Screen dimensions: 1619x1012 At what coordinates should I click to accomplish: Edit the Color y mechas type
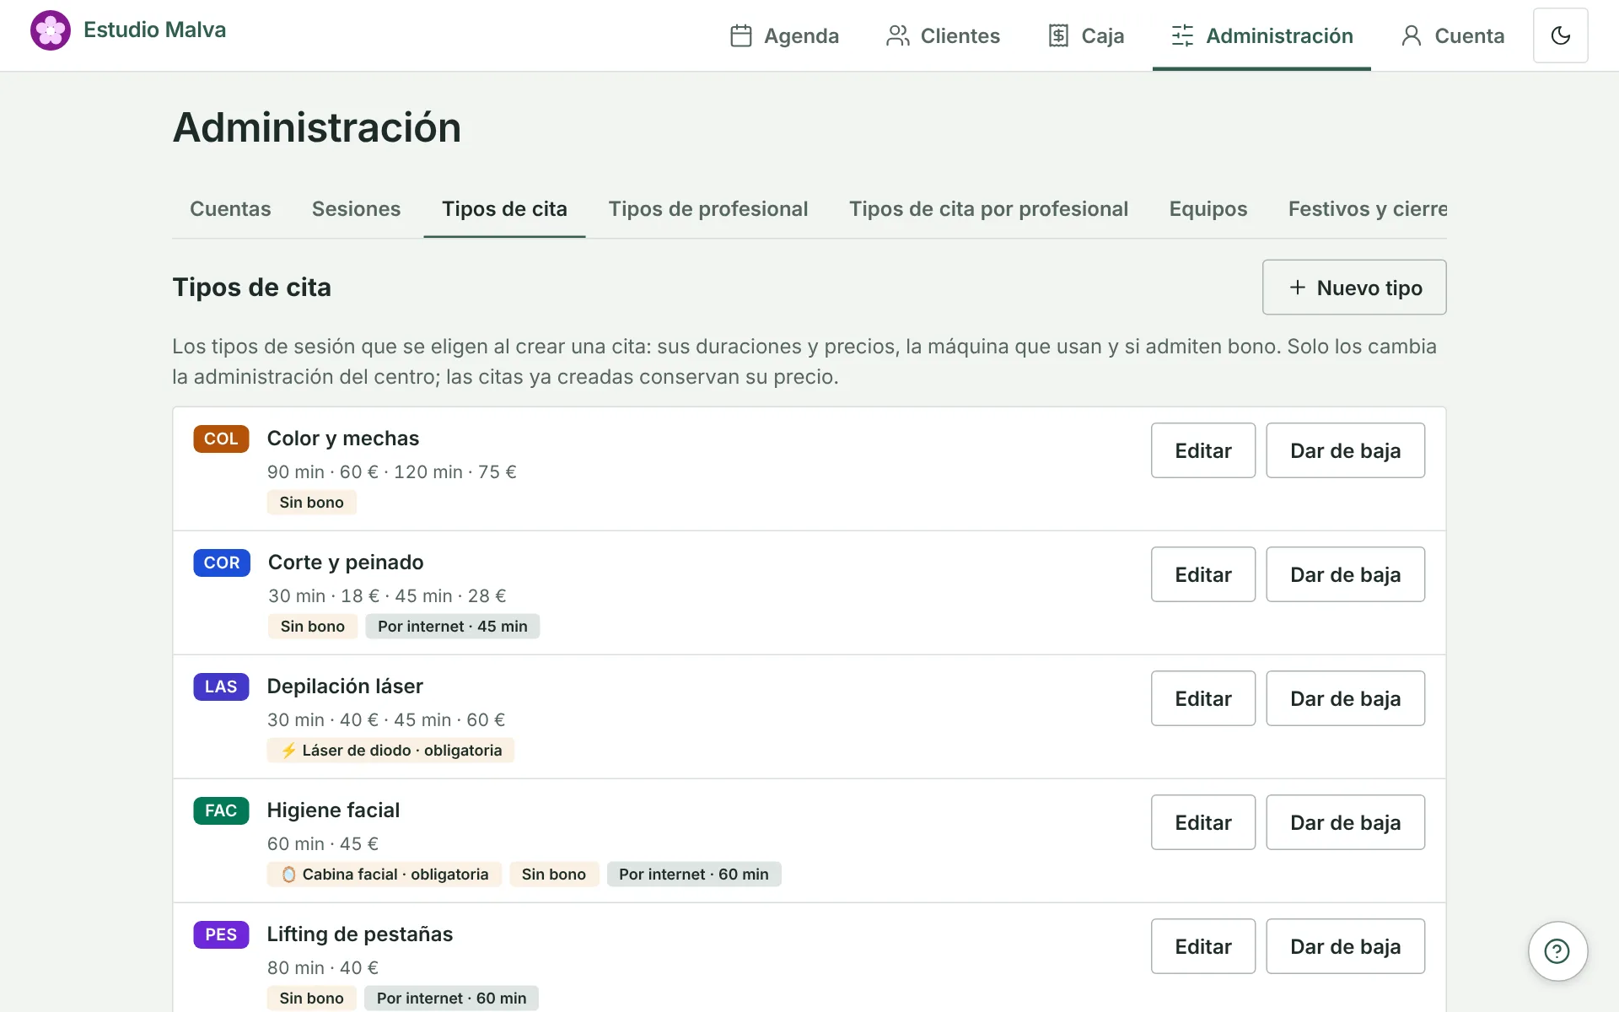click(x=1203, y=450)
